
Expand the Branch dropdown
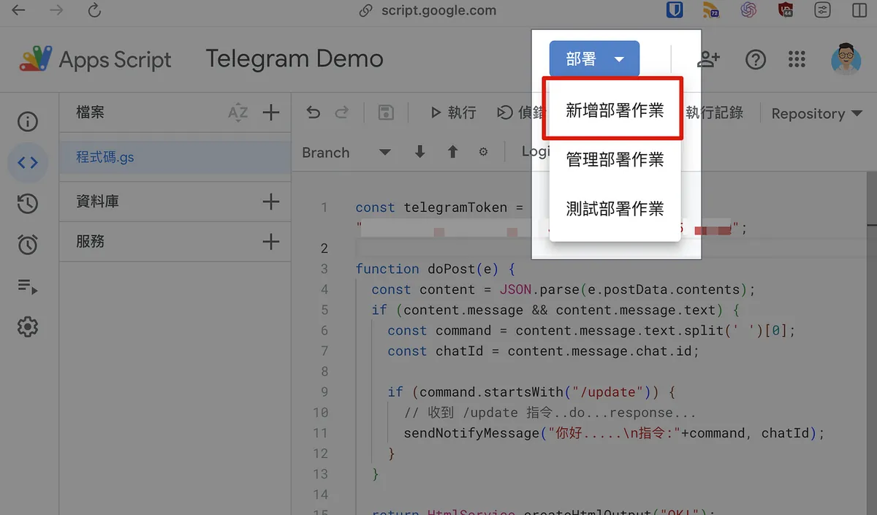click(x=346, y=152)
